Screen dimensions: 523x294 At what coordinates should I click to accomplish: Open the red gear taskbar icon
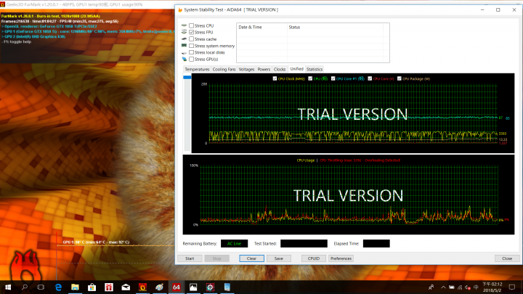pyautogui.click(x=210, y=287)
